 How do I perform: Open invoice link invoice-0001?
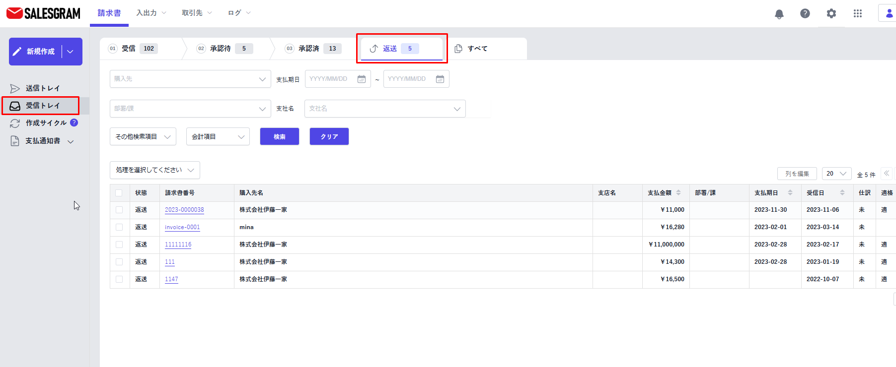(182, 227)
